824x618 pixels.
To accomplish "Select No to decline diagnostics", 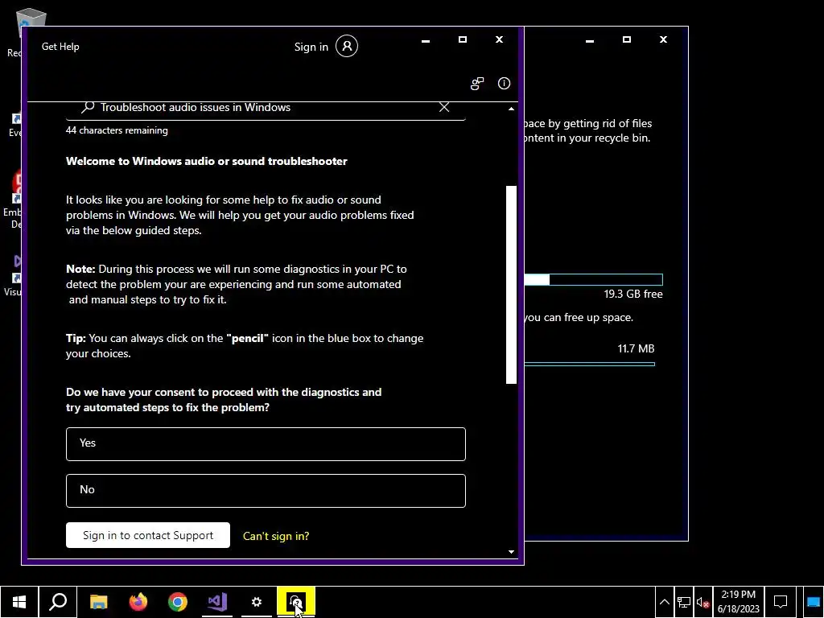I will pos(266,491).
